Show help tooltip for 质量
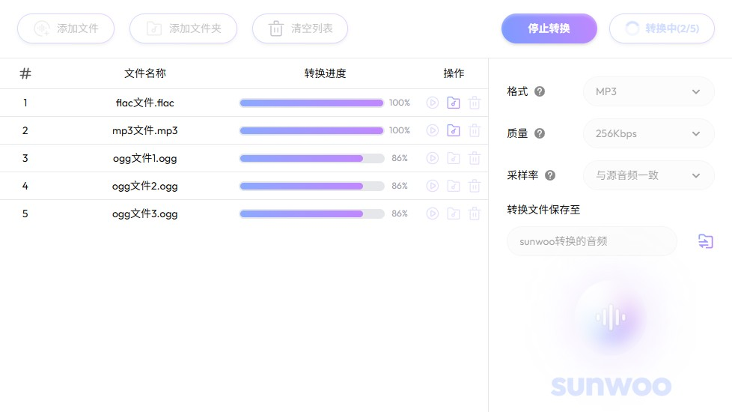Viewport: 732px width, 412px height. click(540, 133)
